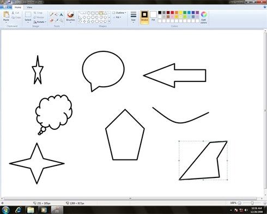
Task: Select the Magnifier tool
Action: (61, 21)
